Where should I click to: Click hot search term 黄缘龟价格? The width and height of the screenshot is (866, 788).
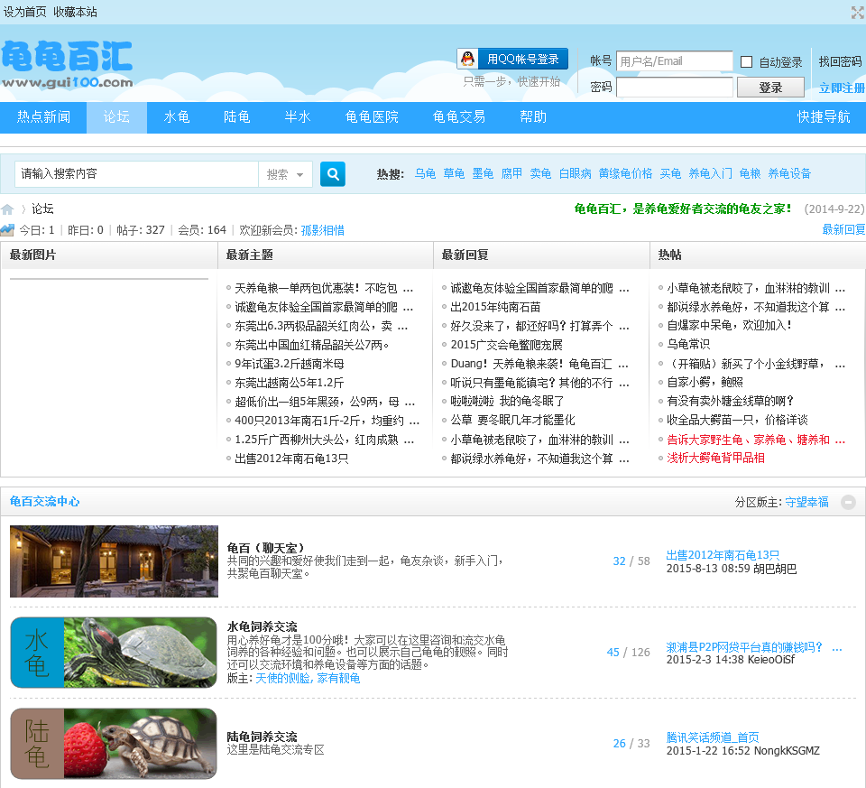click(625, 174)
